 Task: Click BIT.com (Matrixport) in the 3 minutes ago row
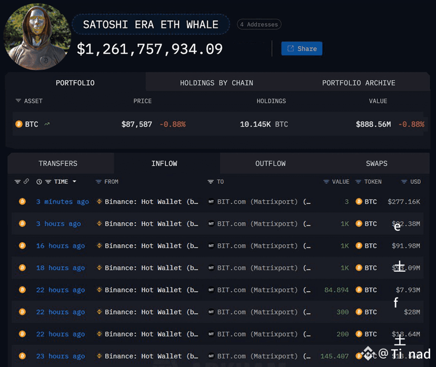264,202
